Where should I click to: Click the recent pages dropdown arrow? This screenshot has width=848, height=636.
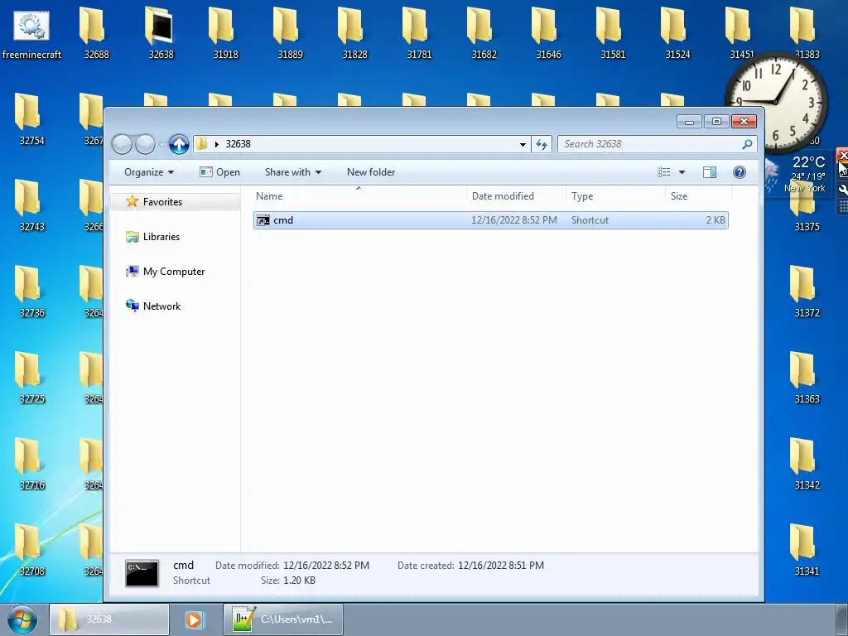(161, 144)
